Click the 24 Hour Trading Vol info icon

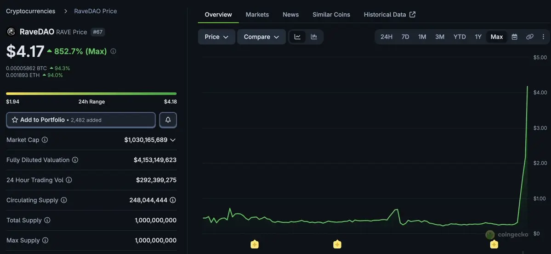click(69, 180)
